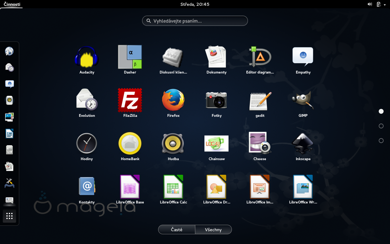The width and height of the screenshot is (390, 244).
Task: Open the photo manager icon in the dock
Action: [9, 117]
